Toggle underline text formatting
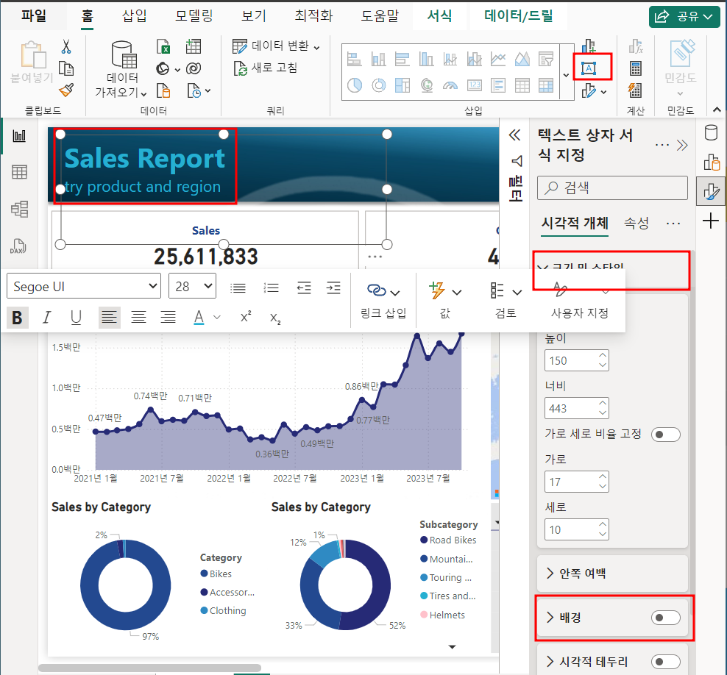The height and width of the screenshot is (675, 727). click(76, 318)
